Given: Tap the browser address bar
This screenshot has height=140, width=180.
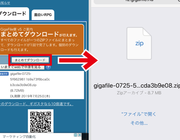Looking at the screenshot, I should [x=137, y=2].
